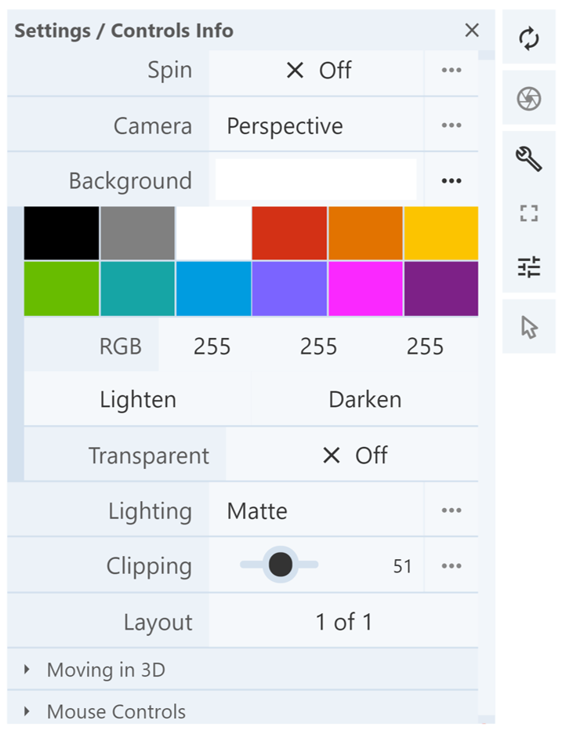Click the wrench tools icon
Image resolution: width=562 pixels, height=730 pixels.
(x=529, y=158)
